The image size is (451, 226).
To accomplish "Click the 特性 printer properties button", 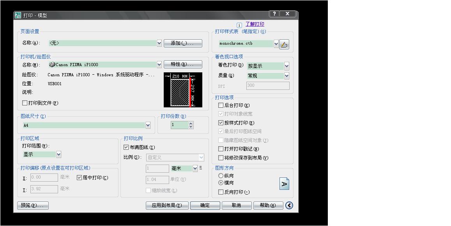I will tap(183, 64).
